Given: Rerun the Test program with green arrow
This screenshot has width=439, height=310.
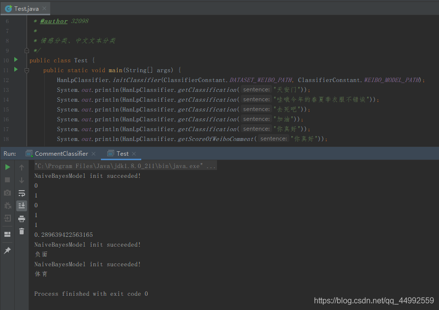Looking at the screenshot, I should pyautogui.click(x=7, y=167).
